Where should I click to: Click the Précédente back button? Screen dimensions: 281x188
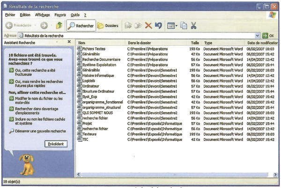(18, 26)
